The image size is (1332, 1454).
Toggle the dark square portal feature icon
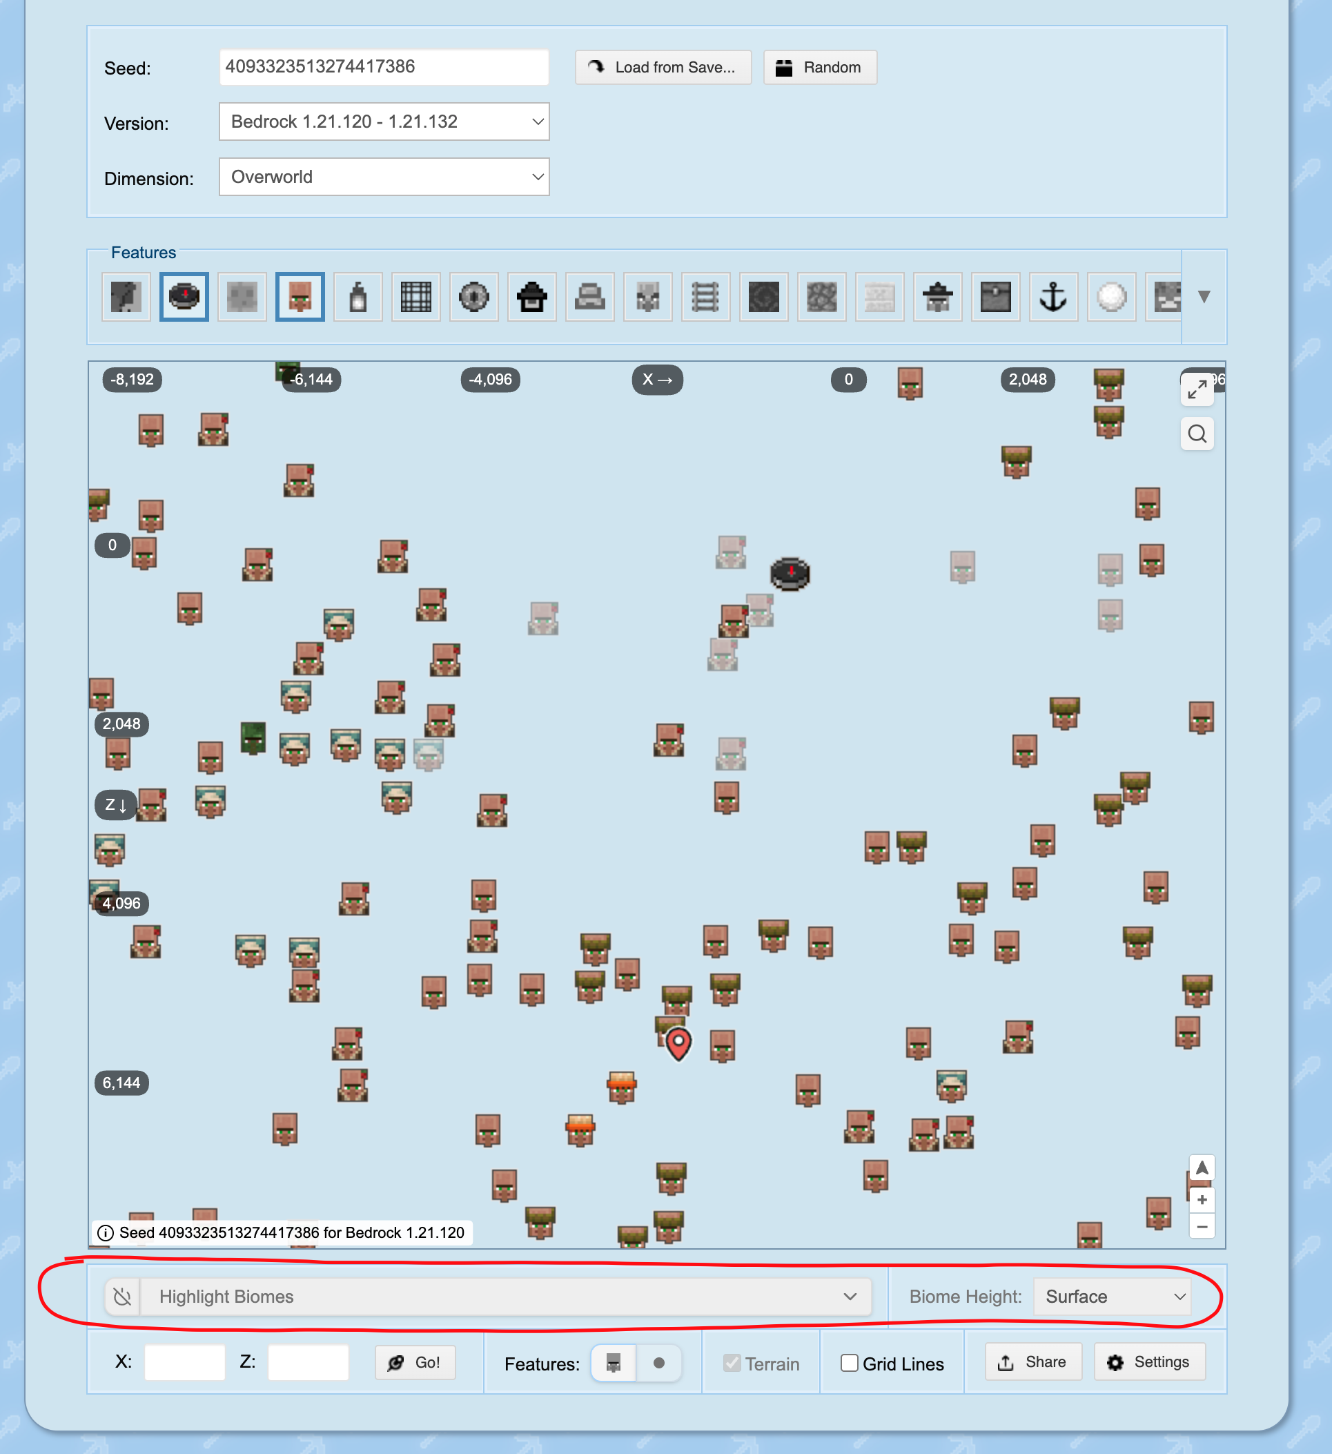pyautogui.click(x=764, y=296)
